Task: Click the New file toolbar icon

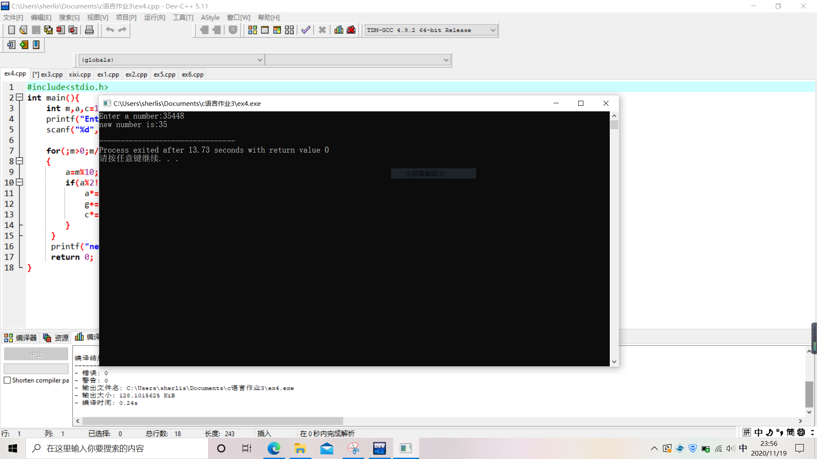Action: [x=11, y=30]
